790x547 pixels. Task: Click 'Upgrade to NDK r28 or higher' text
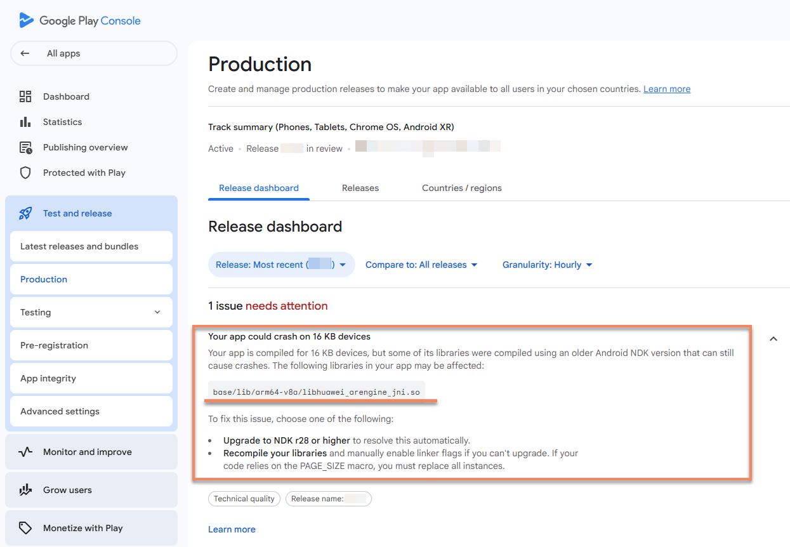tap(287, 440)
